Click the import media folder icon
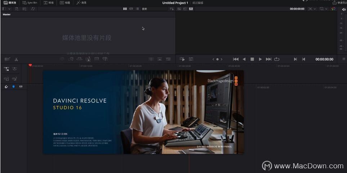This screenshot has height=173, width=347. pos(25,9)
